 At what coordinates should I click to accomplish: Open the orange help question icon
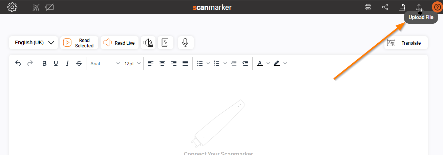pyautogui.click(x=437, y=7)
